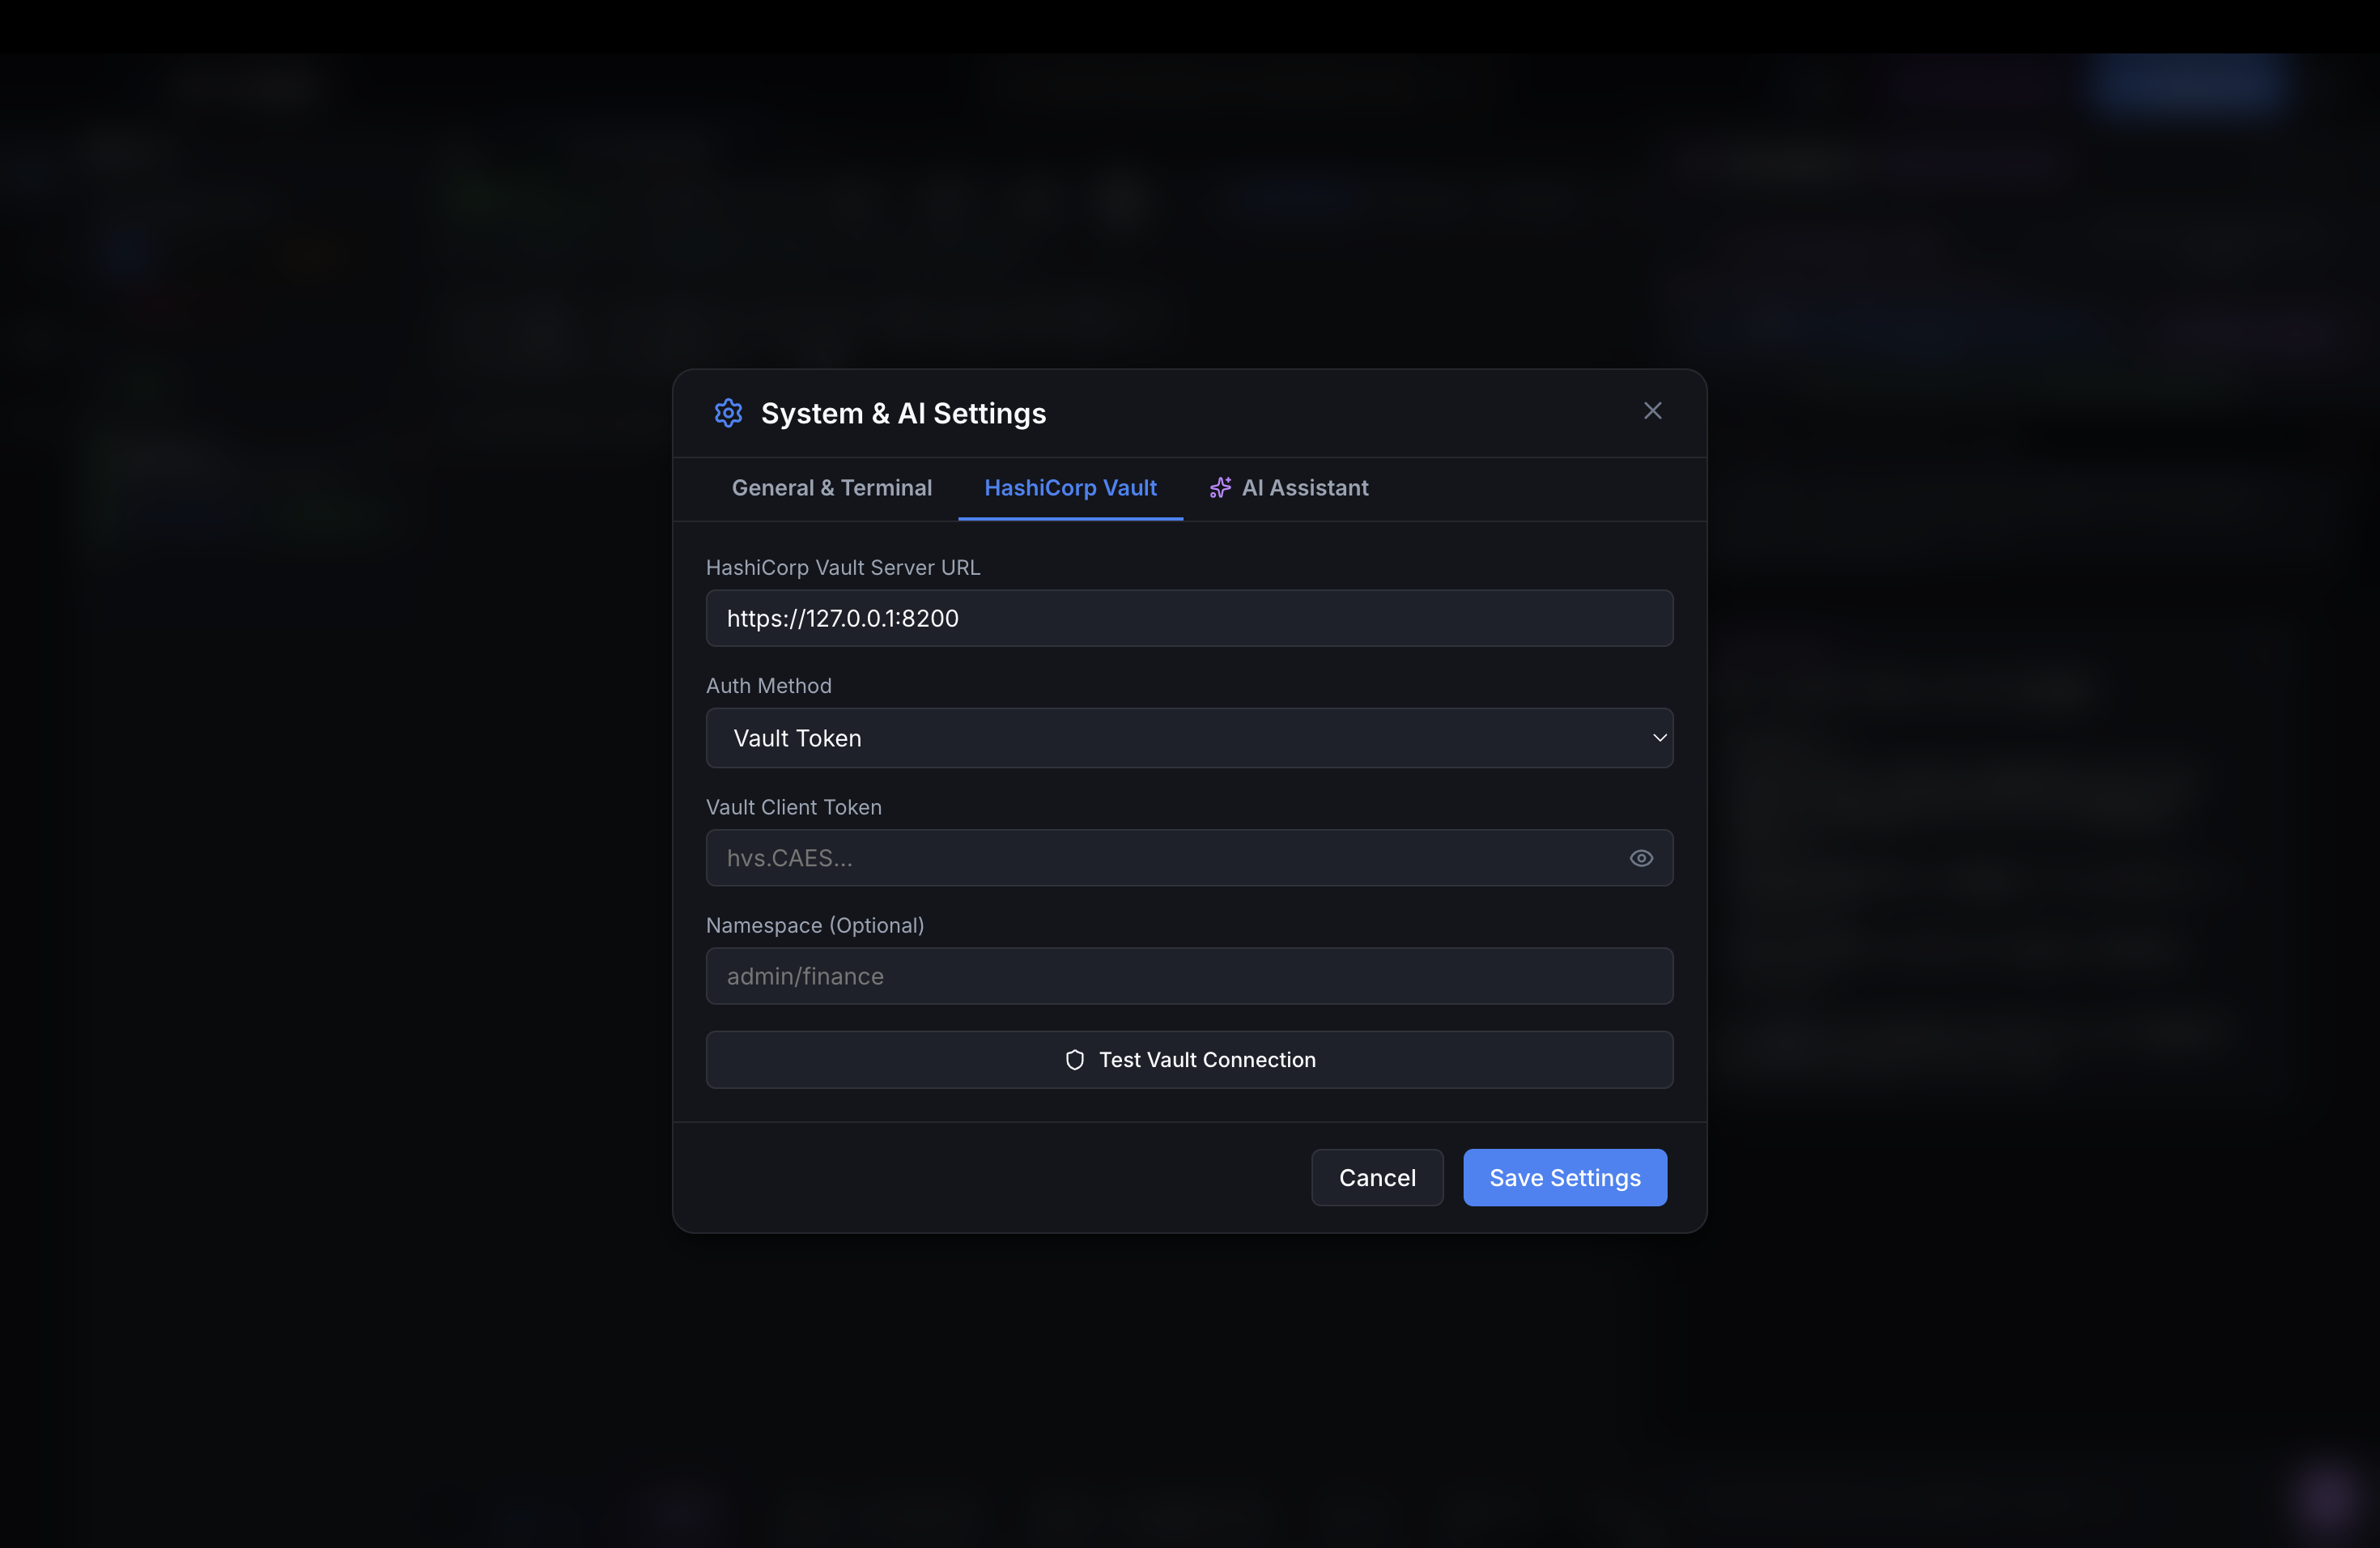Click the settings gear icon in dialog header
Image resolution: width=2380 pixels, height=1548 pixels.
(x=728, y=413)
